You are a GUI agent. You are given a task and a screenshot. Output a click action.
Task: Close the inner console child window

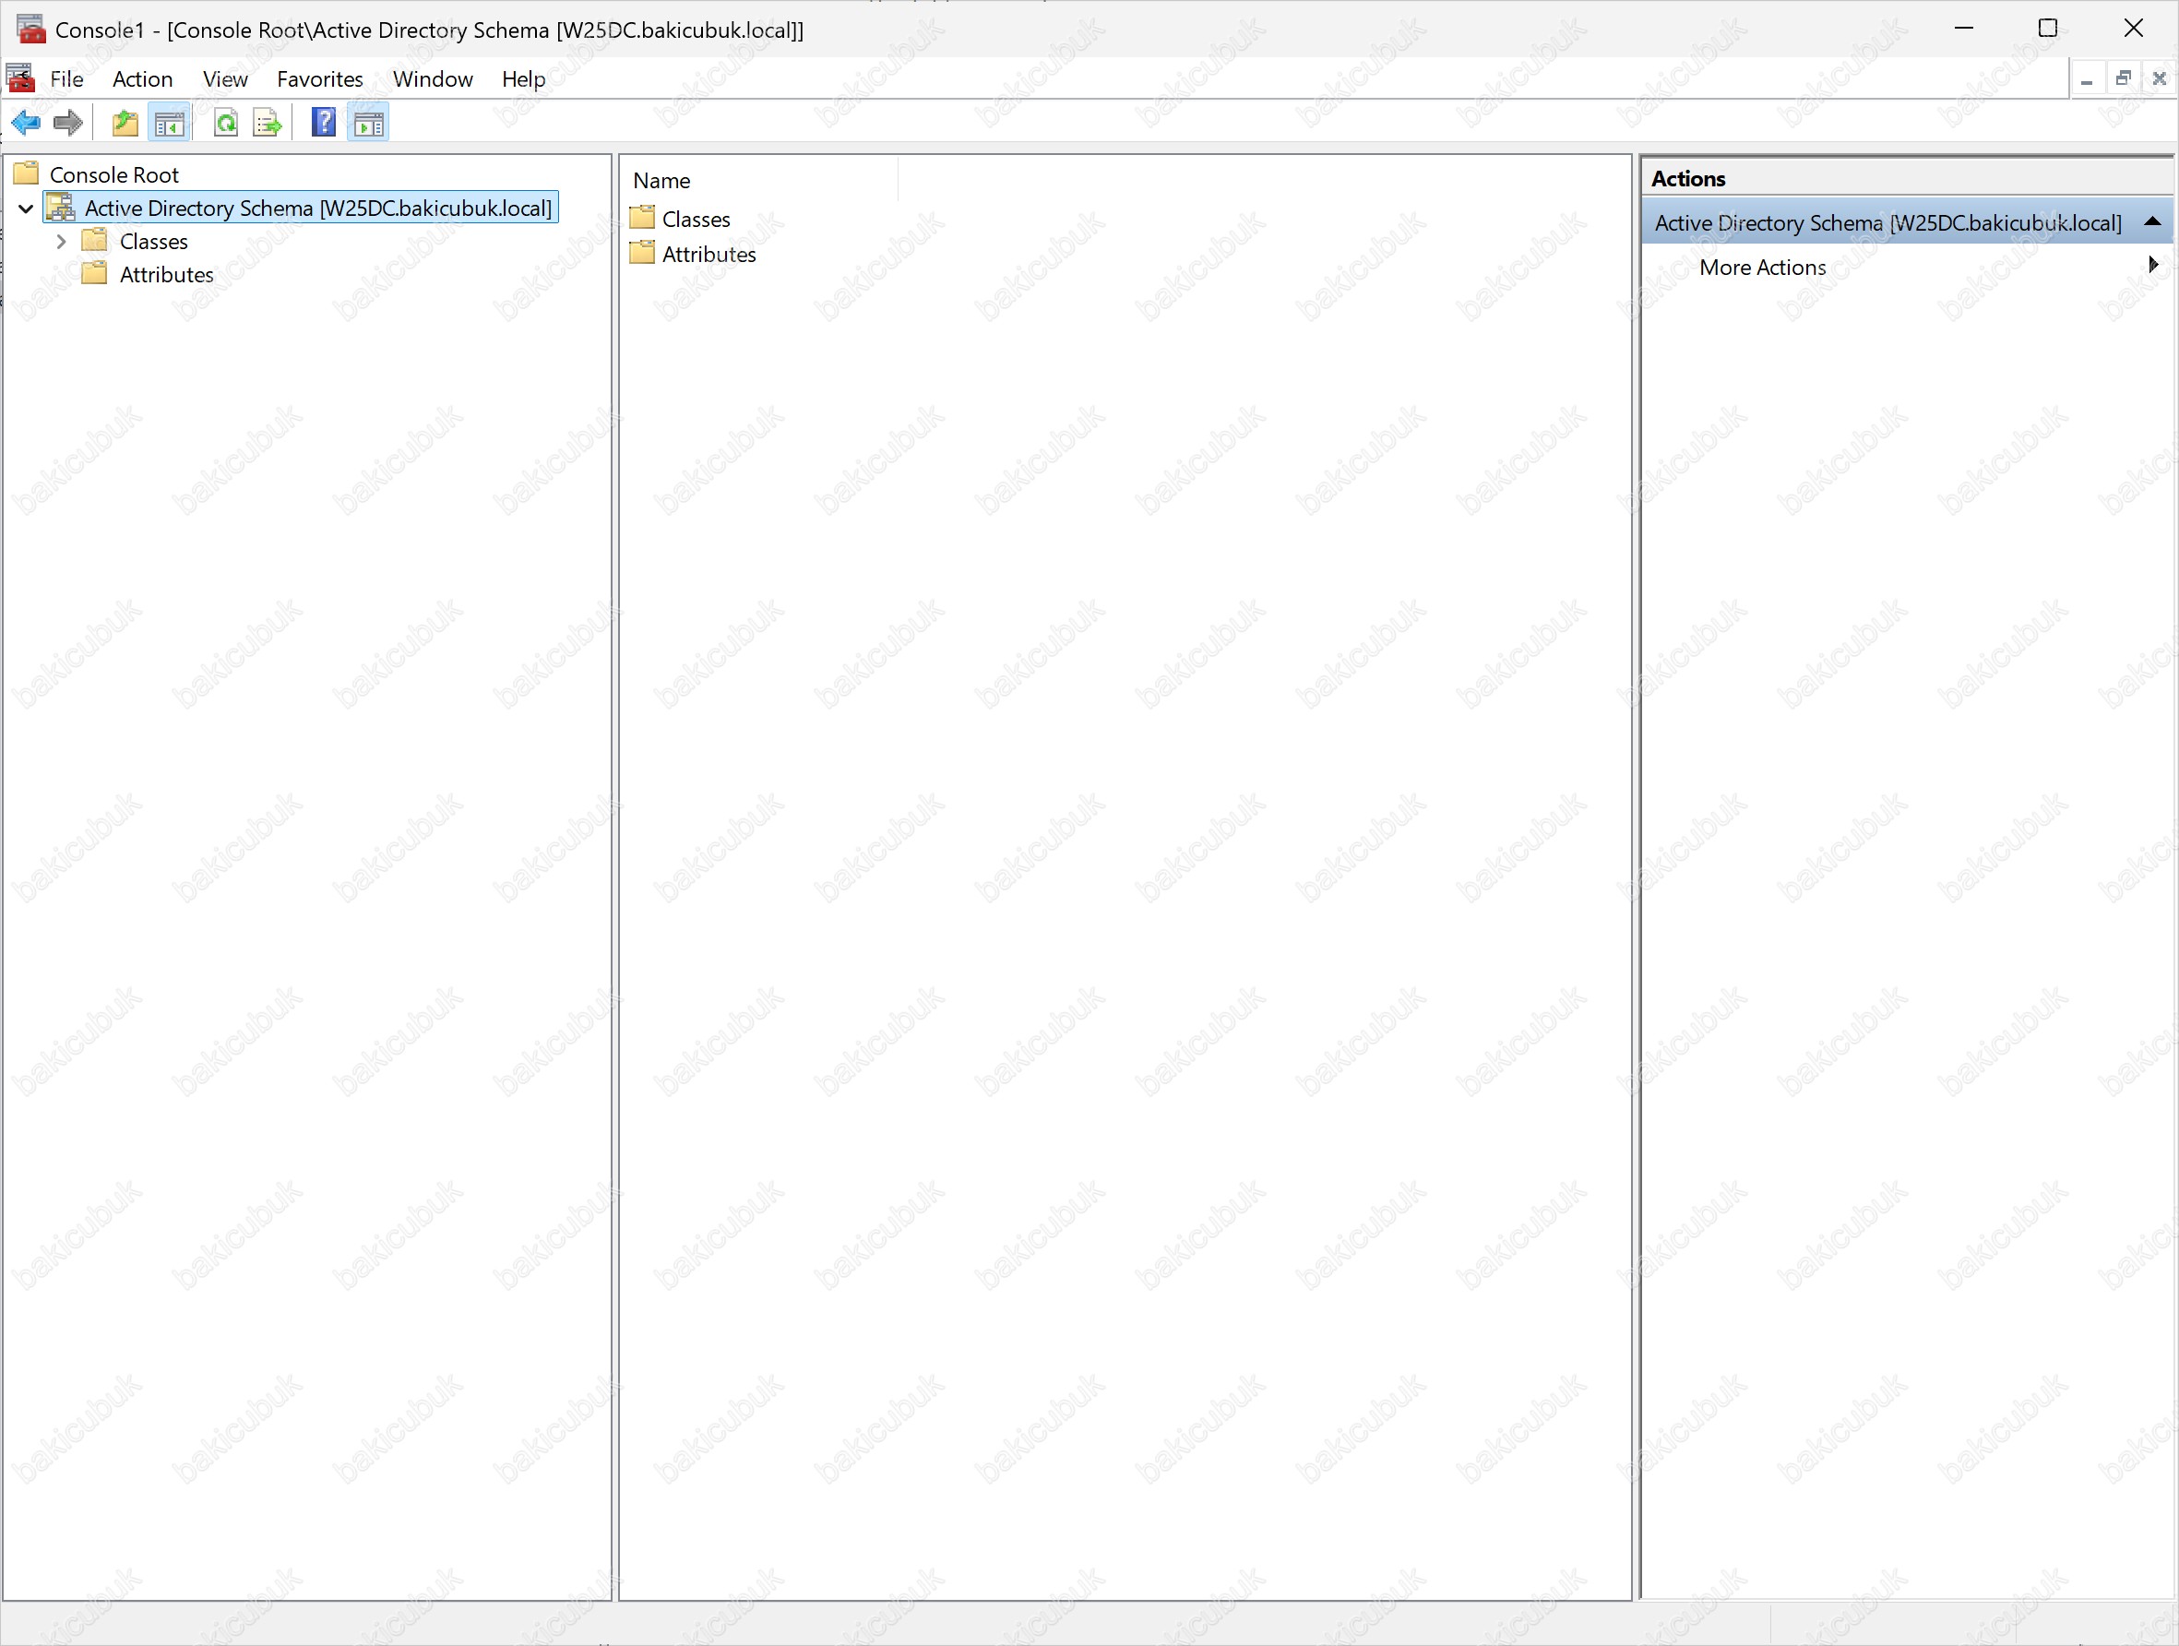[2160, 78]
